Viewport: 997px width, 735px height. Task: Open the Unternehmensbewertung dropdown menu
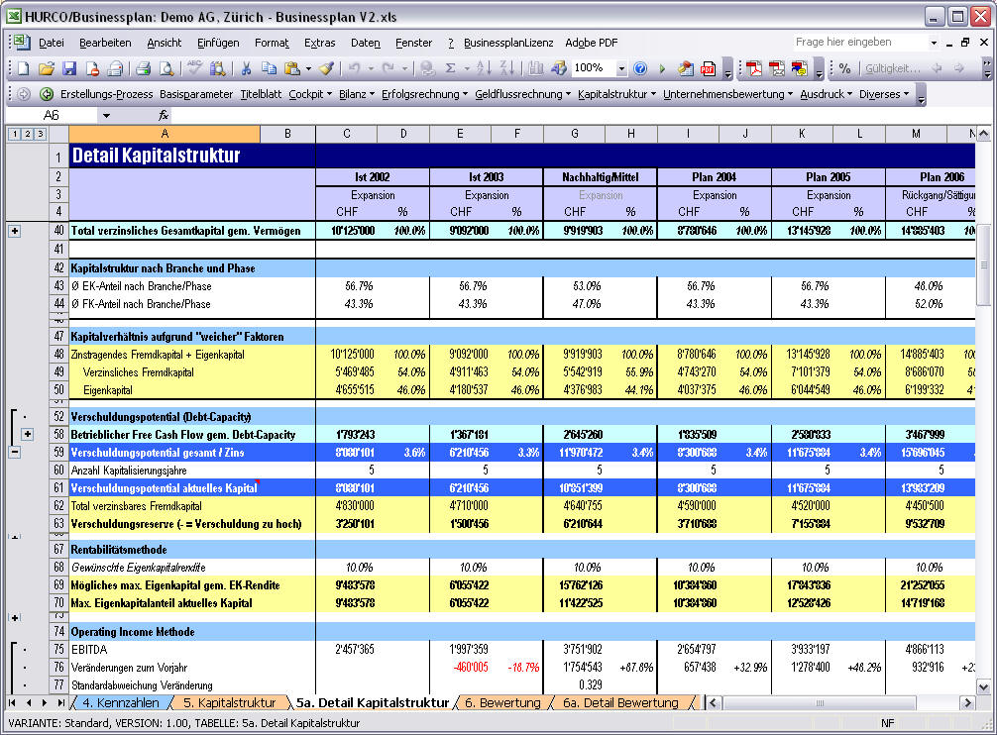coord(728,95)
